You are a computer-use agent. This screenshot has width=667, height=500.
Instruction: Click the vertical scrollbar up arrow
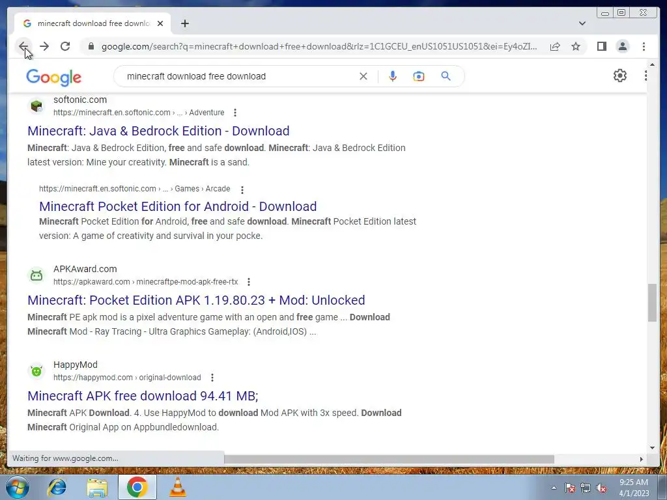point(652,65)
